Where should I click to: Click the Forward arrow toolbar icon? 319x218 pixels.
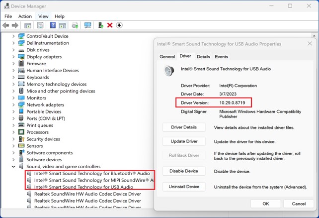(x=15, y=25)
